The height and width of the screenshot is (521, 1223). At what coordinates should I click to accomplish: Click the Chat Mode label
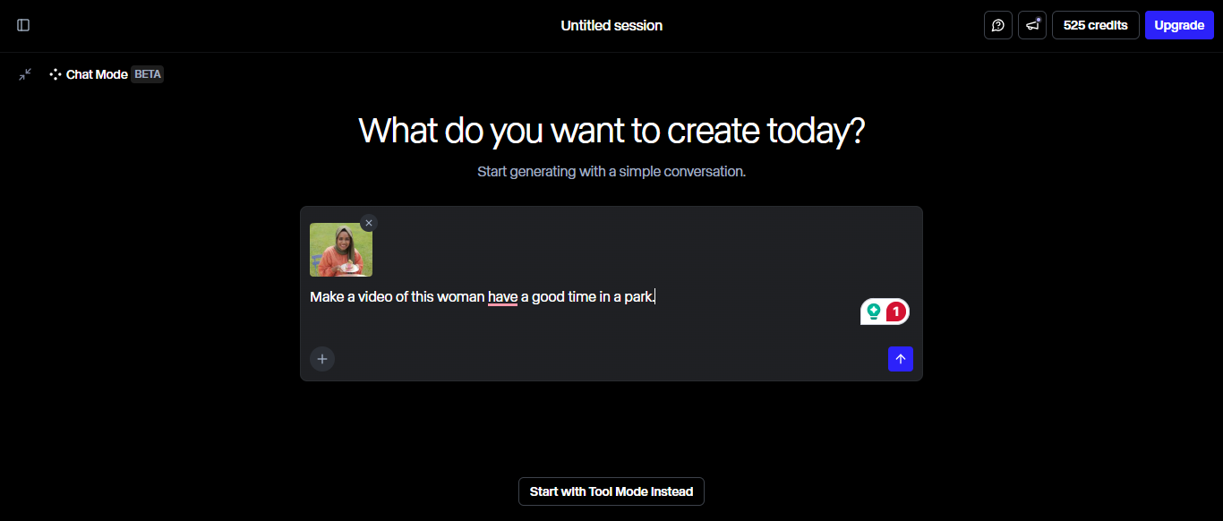click(x=97, y=74)
